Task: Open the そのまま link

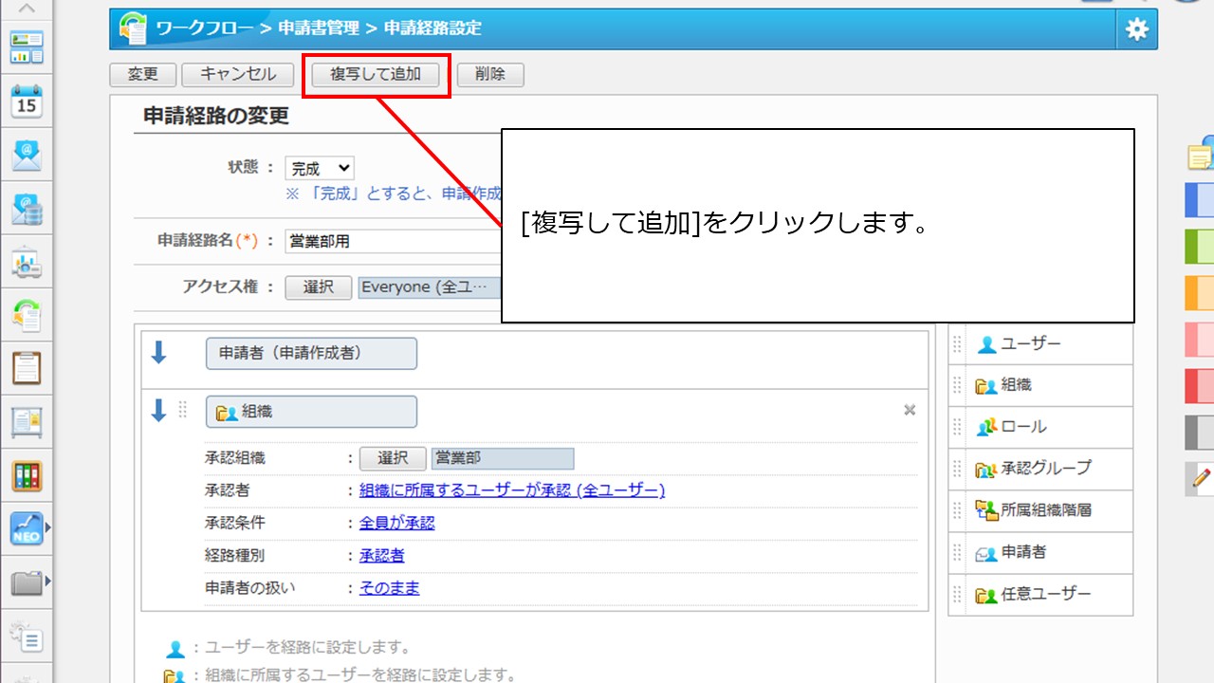Action: pyautogui.click(x=390, y=588)
